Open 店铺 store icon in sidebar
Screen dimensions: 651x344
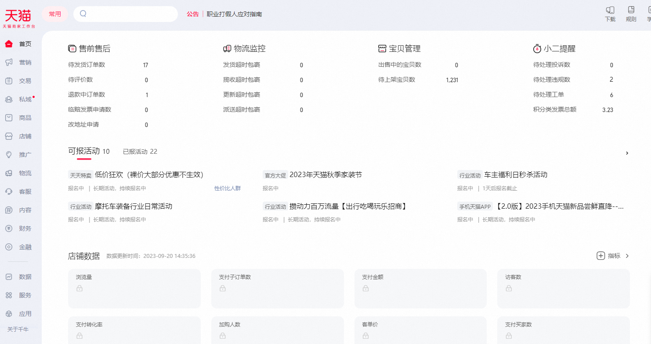(9, 136)
